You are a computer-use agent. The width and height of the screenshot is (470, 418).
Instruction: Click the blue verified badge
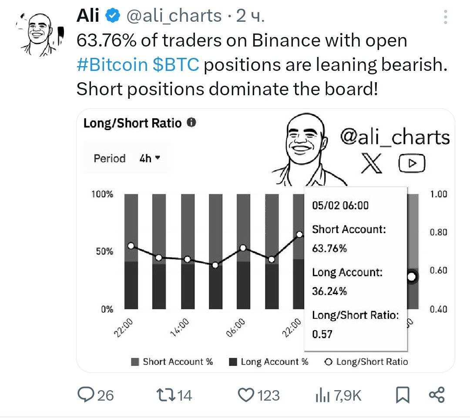tap(112, 16)
